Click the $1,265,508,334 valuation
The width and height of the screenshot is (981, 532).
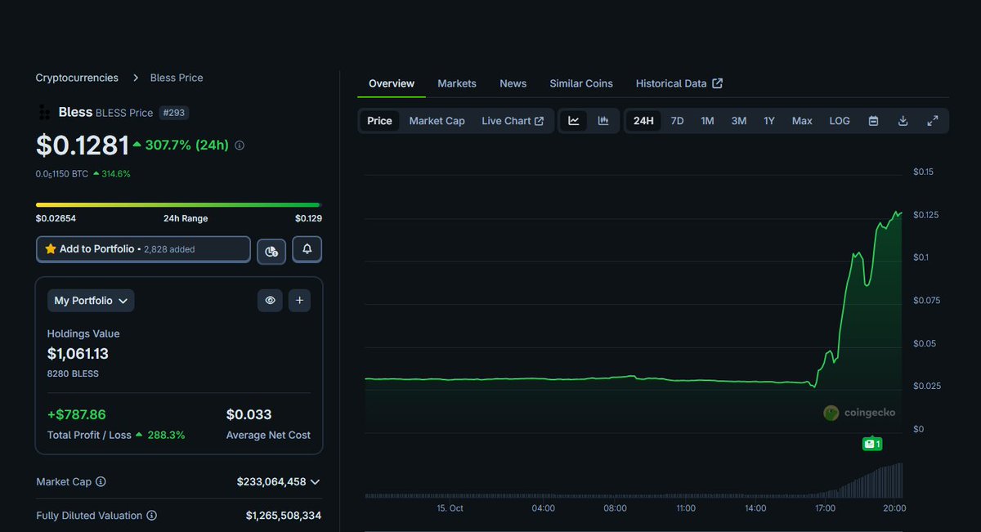(284, 516)
